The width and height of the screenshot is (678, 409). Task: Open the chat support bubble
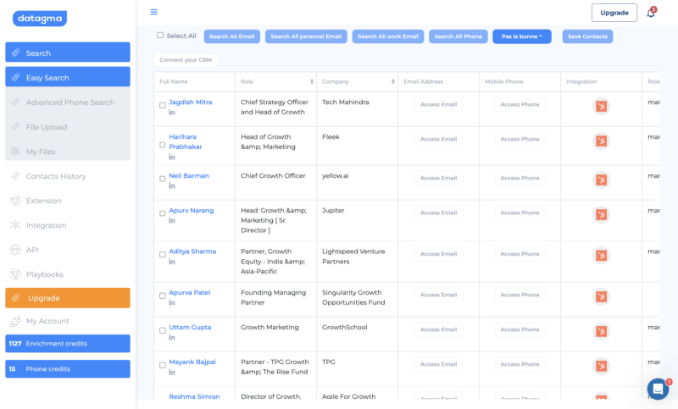(658, 389)
